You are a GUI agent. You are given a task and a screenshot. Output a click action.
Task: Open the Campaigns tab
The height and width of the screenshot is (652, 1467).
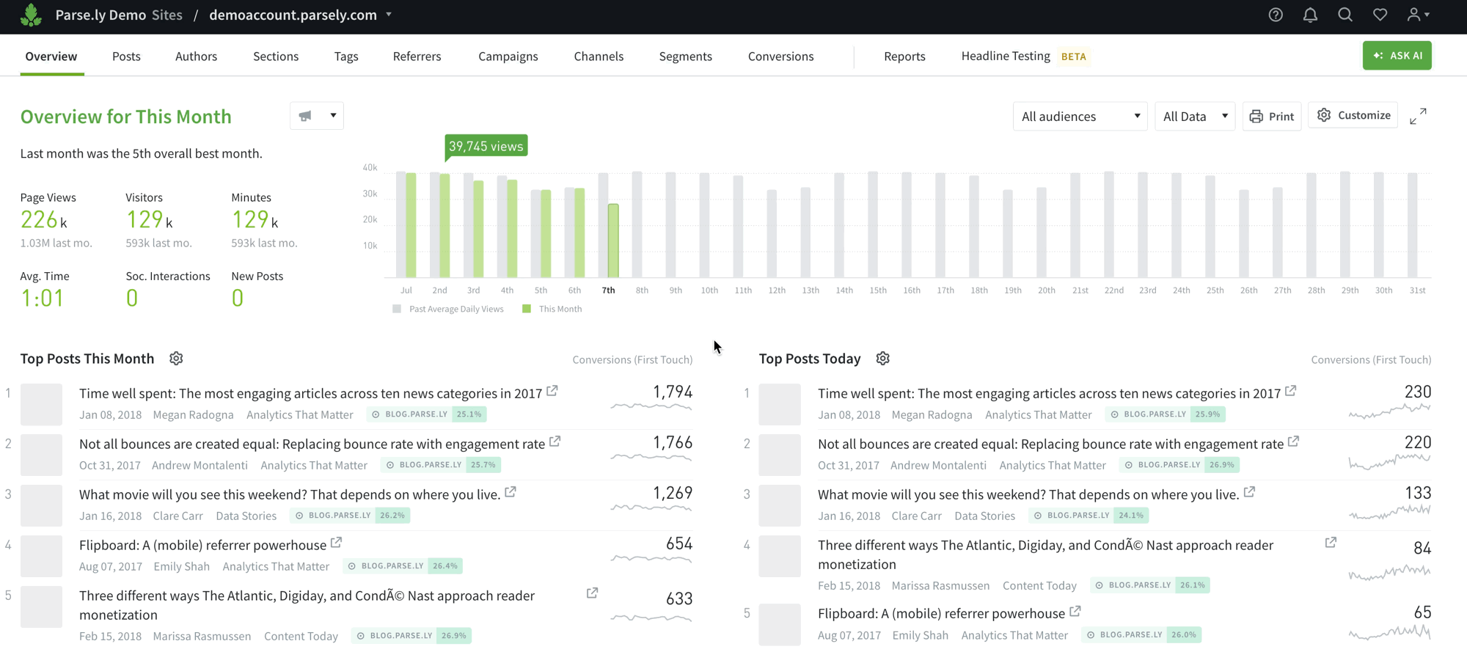pos(508,56)
